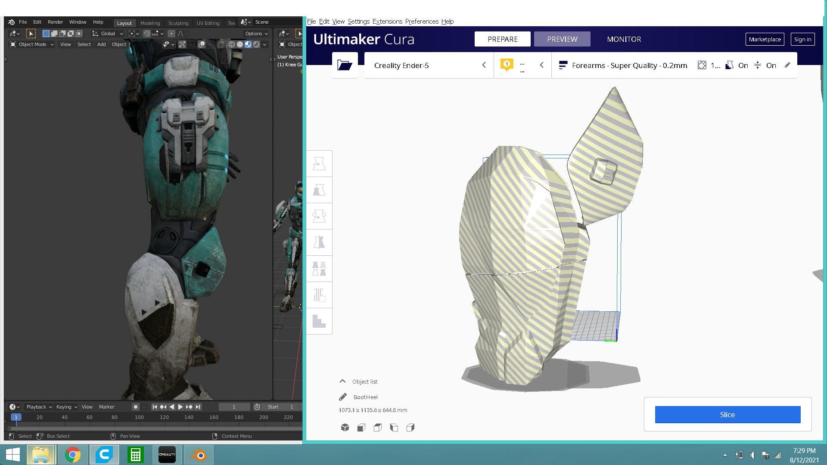
Task: Toggle the preview range clock icon in the timeline
Action: click(x=257, y=407)
